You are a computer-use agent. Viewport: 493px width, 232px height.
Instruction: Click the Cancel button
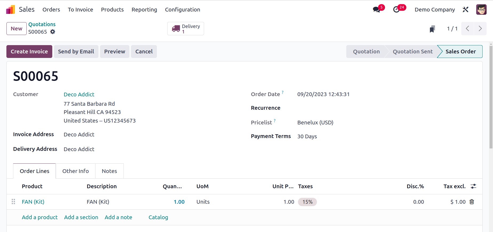point(144,52)
